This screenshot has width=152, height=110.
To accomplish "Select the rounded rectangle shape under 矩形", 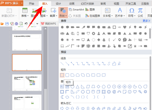I will (x=67, y=75).
